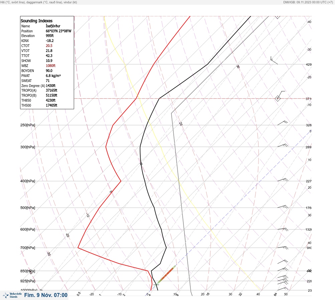Screen dimensions: 335x300
Task: Click the wind barb at 400 hPa
Action: 283,180
